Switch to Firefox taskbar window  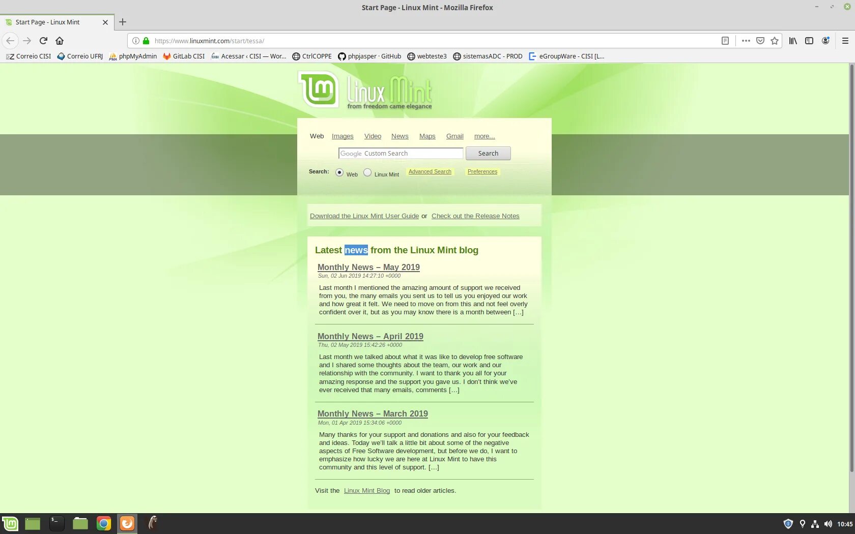(127, 523)
